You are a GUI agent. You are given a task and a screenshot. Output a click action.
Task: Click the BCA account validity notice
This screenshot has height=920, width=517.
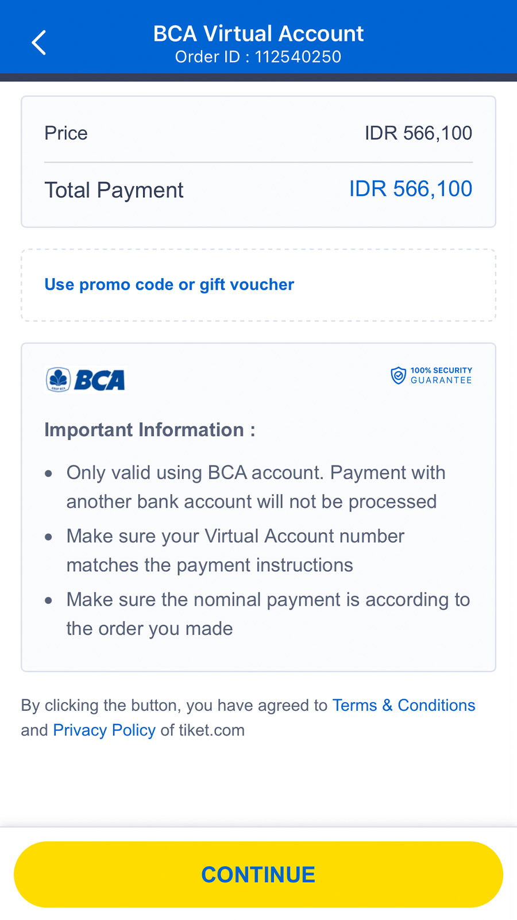[x=256, y=487]
